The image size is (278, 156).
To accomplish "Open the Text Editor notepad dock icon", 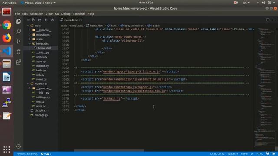I will [7, 116].
